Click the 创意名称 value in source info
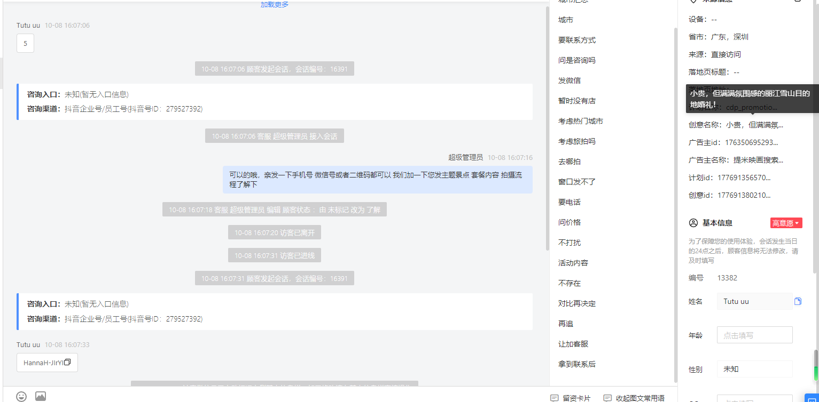The width and height of the screenshot is (819, 402). pos(754,125)
